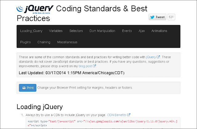The image size is (197, 129).
Task: Click the printer icon on the Print button
Action: (x=24, y=88)
